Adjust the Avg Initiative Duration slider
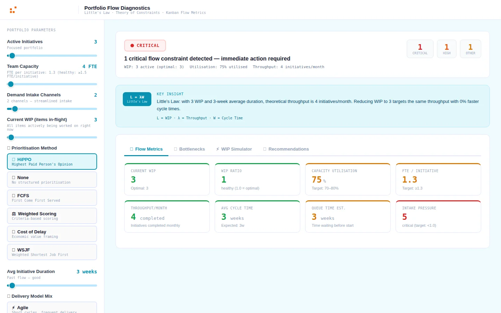501x313 pixels. (12, 286)
